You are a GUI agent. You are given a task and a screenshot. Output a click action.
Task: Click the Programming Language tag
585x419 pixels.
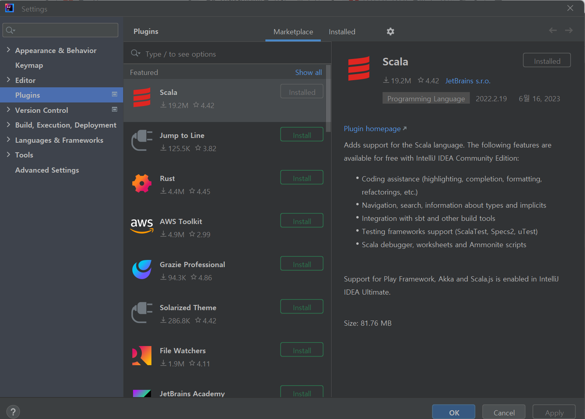tap(426, 98)
